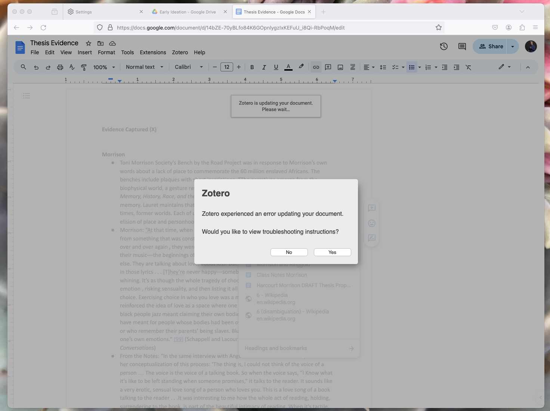
Task: Show the document outline icon
Action: [x=27, y=96]
